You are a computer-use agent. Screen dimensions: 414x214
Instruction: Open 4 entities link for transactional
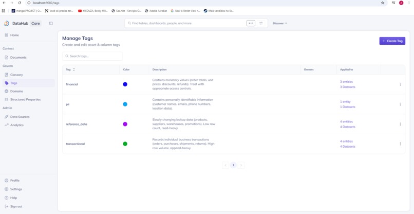pyautogui.click(x=346, y=141)
